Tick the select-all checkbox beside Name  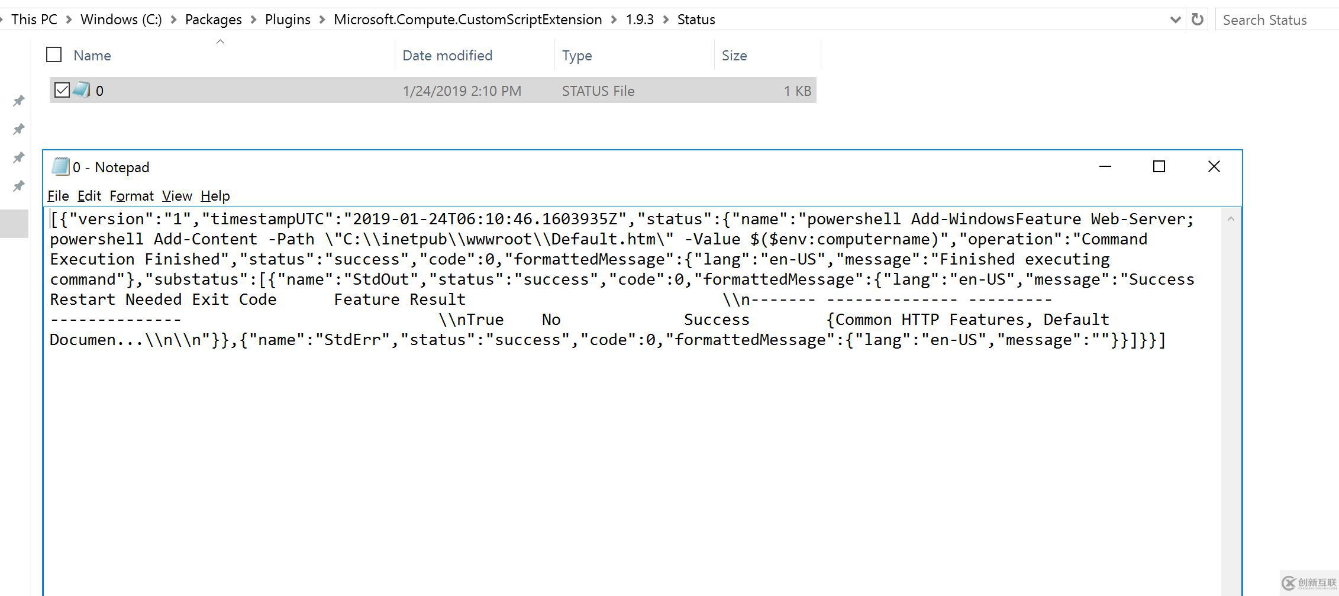(x=54, y=54)
